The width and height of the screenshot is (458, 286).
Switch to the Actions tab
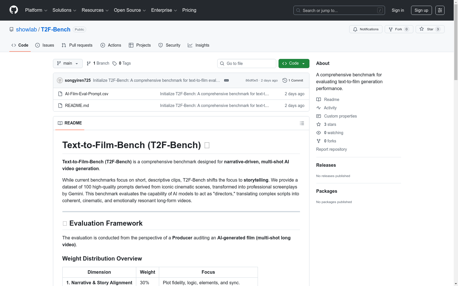(111, 45)
